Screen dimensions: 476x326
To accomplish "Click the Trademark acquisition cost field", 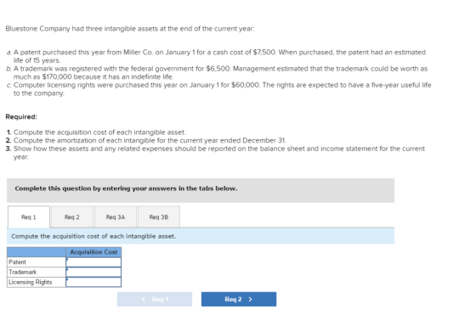I will (93, 272).
